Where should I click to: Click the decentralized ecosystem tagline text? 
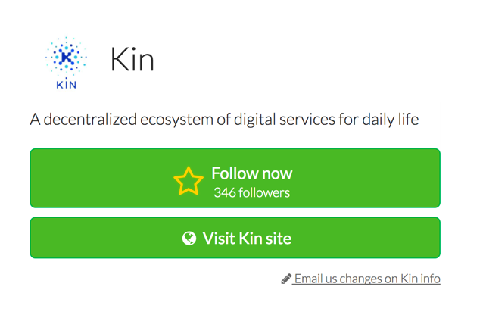224,120
